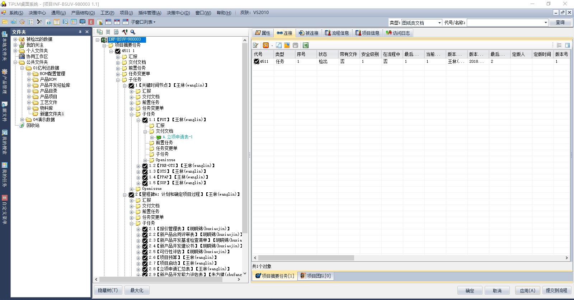The width and height of the screenshot is (574, 300).
Task: Collapse task 2 里程碑A node
Action: [125, 194]
